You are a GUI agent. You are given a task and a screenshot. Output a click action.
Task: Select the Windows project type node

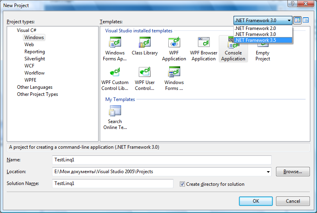pyautogui.click(x=34, y=37)
